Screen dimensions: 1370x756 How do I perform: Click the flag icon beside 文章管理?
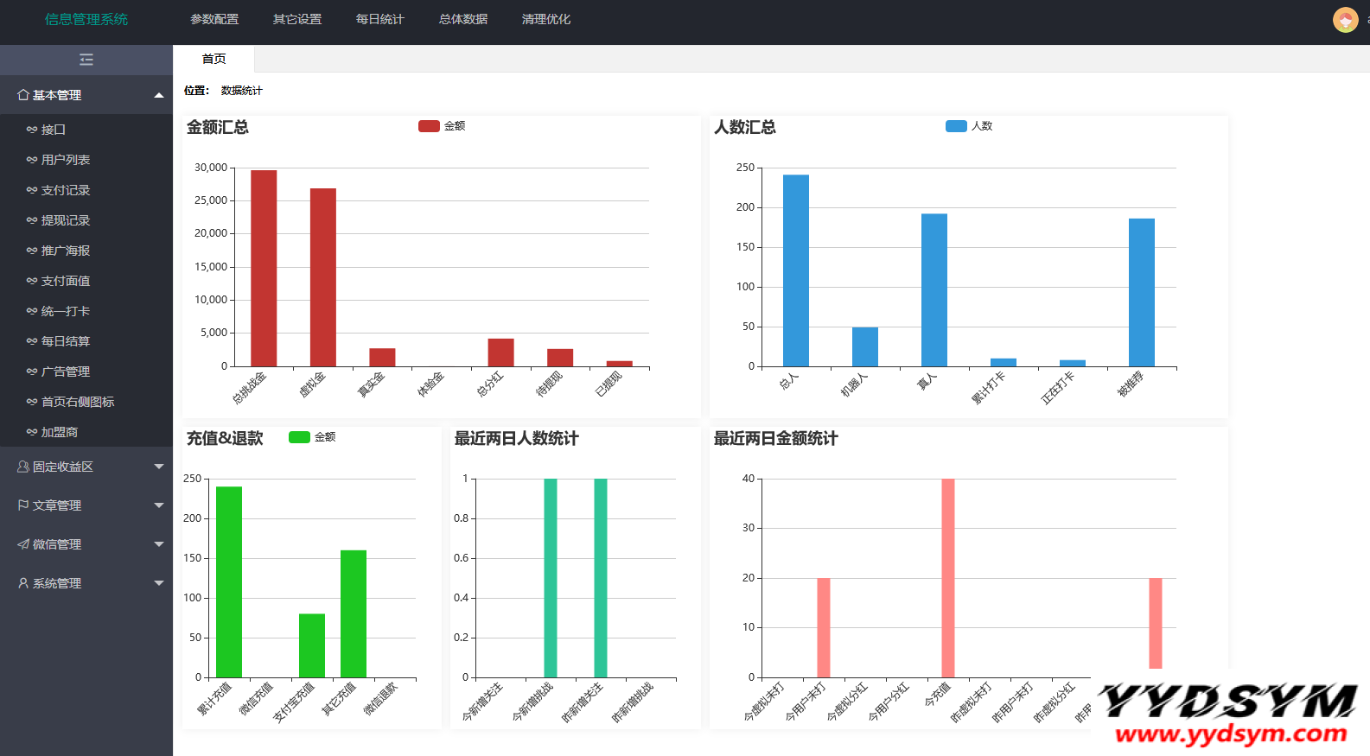pos(23,505)
